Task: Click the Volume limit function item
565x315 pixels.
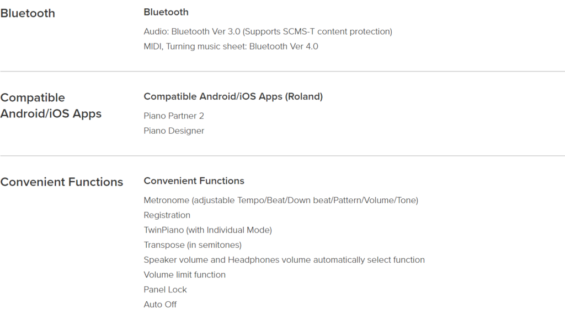Action: click(184, 275)
